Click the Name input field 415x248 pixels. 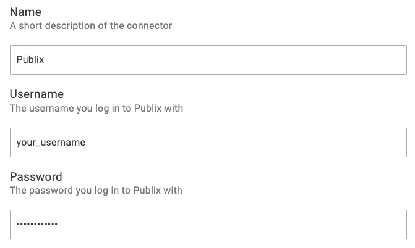point(208,60)
